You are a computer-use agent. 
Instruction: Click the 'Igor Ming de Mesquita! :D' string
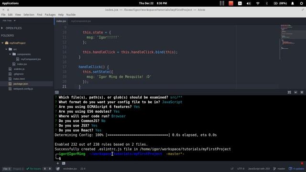pos(124,77)
